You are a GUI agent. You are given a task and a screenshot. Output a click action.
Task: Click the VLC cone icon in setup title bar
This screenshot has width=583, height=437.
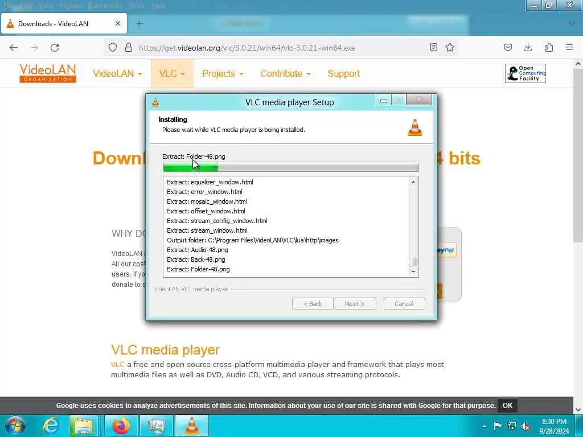[x=155, y=102]
